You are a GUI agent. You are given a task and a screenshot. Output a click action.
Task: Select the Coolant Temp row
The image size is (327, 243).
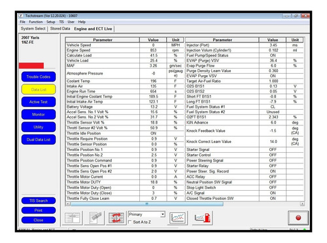coord(125,81)
